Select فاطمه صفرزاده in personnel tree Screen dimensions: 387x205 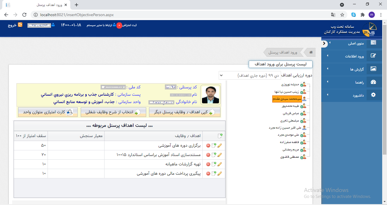click(x=290, y=142)
